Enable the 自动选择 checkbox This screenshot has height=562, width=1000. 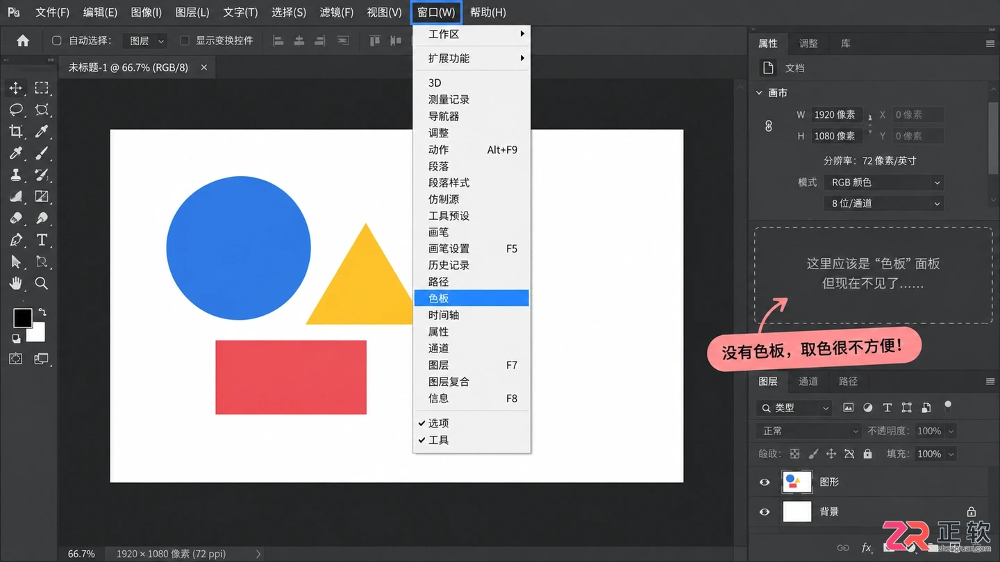click(x=57, y=41)
